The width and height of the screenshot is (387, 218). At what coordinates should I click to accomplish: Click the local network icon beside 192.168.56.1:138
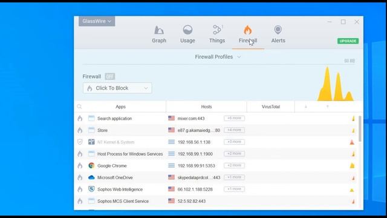[171, 142]
